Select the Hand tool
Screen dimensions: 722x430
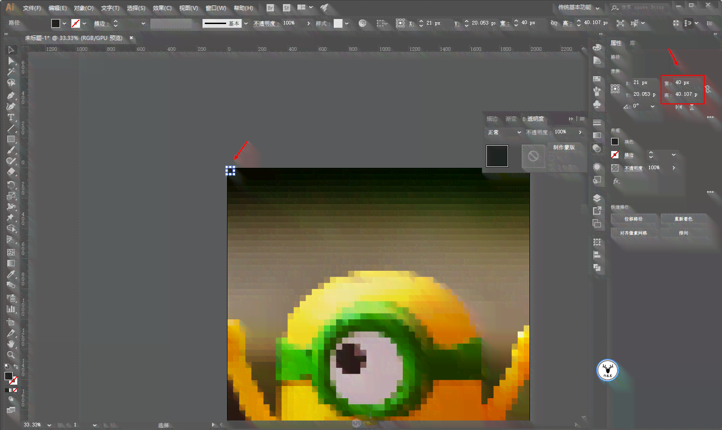pos(11,344)
